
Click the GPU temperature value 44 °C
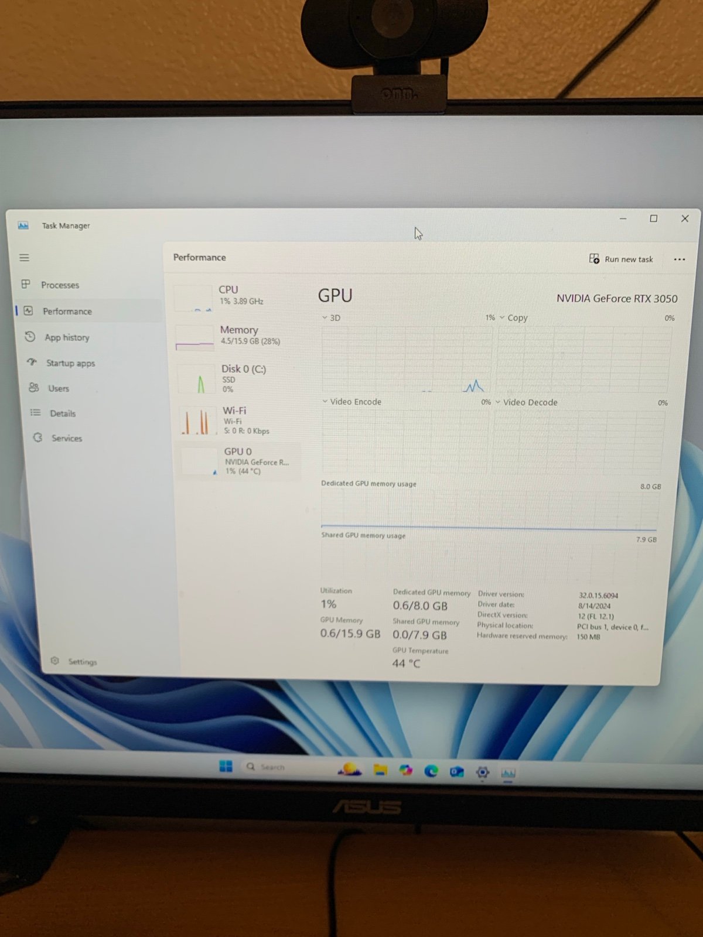point(406,664)
